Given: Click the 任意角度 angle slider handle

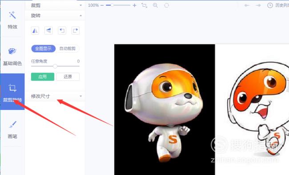Looking at the screenshot, I should [55, 66].
